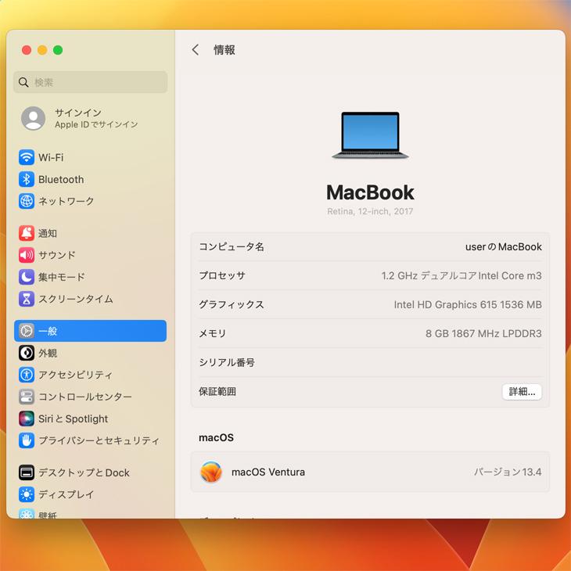This screenshot has height=571, width=571.
Task: Open デスクトップと Dock settings
Action: click(x=84, y=472)
